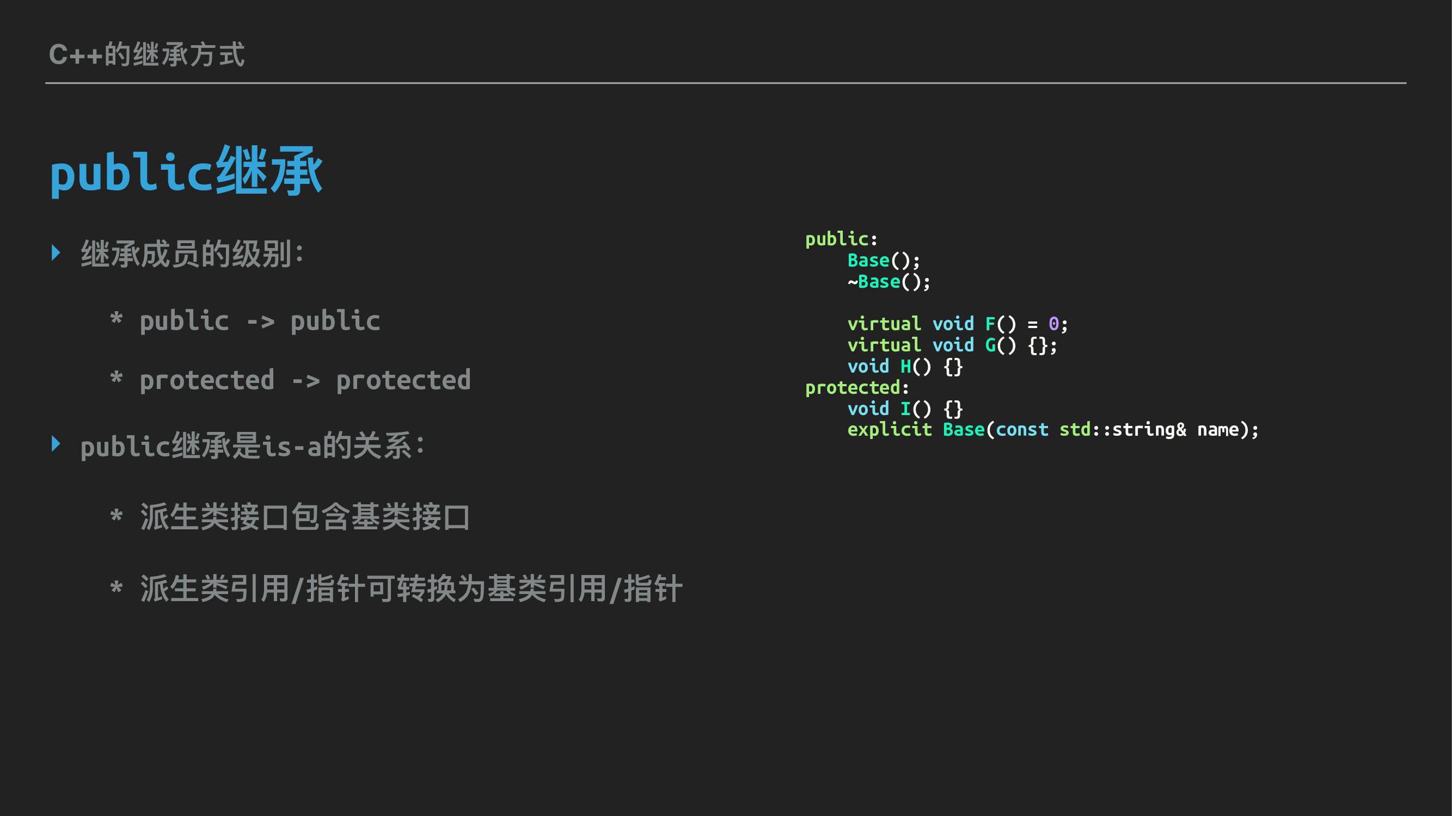Image resolution: width=1452 pixels, height=816 pixels.
Task: Click the void I() {} code line
Action: click(905, 409)
